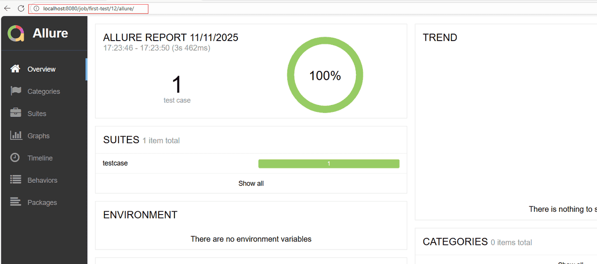Click the Categories flag icon
Viewport: 597px width, 264px height.
pyautogui.click(x=15, y=91)
